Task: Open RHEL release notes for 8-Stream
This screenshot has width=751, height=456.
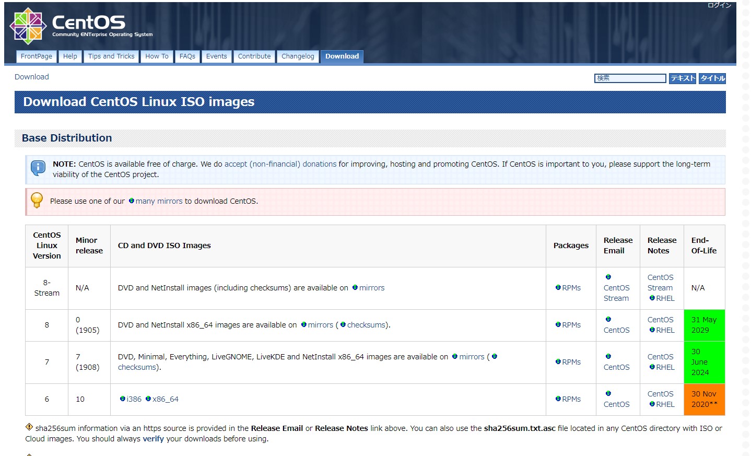Action: [665, 298]
